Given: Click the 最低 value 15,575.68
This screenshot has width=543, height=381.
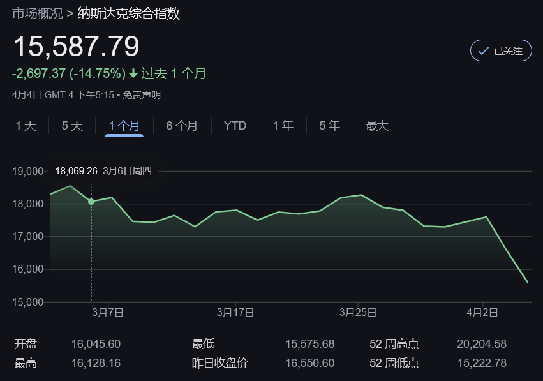Looking at the screenshot, I should (309, 344).
